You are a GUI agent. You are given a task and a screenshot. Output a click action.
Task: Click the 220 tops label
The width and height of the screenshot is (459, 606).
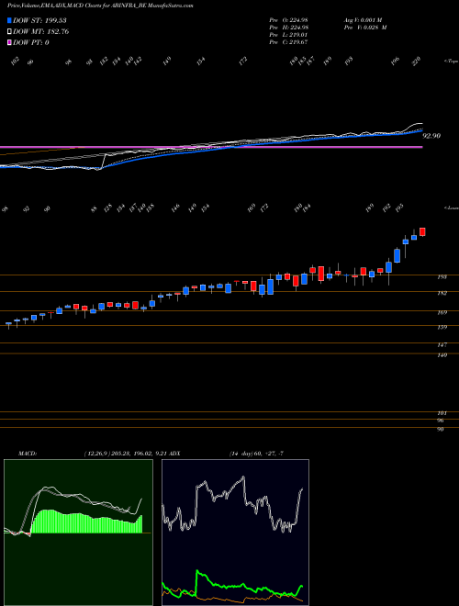417,62
